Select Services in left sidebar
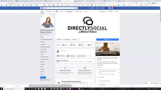The width and height of the screenshot is (161, 90). (x=43, y=64)
